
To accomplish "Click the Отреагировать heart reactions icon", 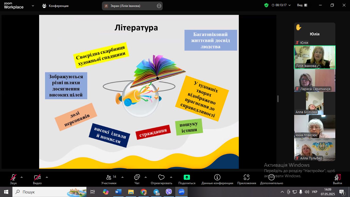I will tap(161, 178).
